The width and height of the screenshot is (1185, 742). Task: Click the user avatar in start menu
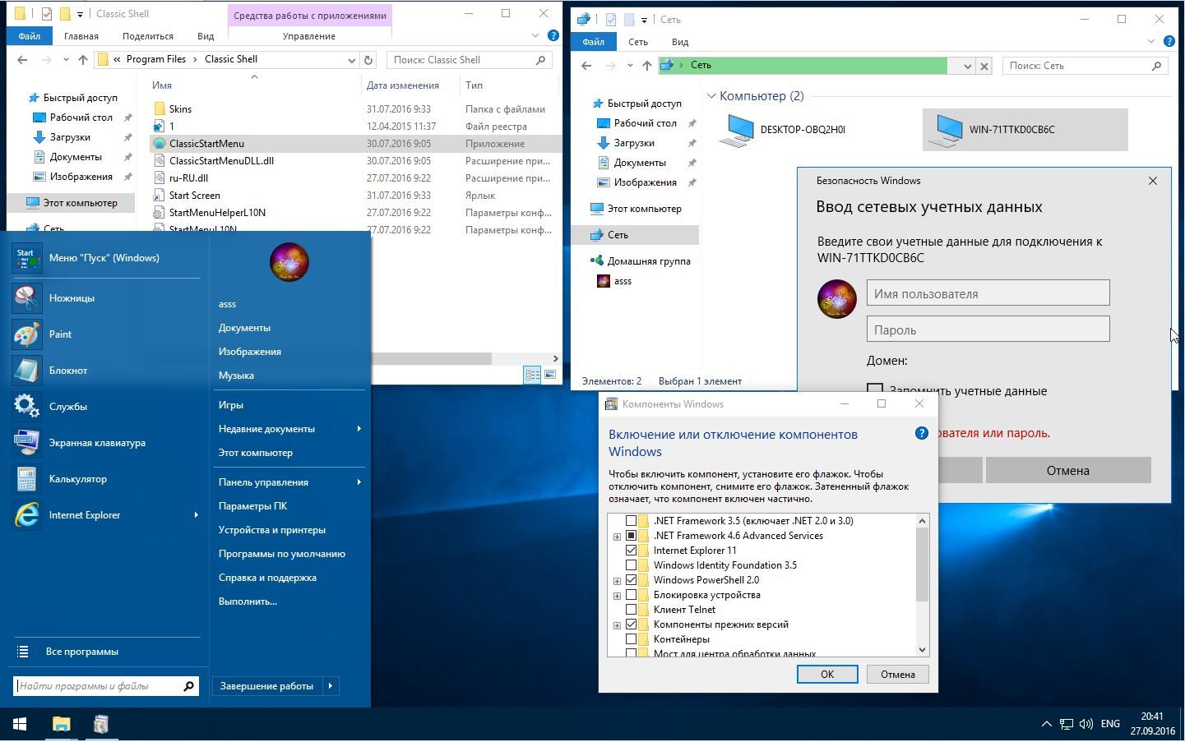point(289,262)
